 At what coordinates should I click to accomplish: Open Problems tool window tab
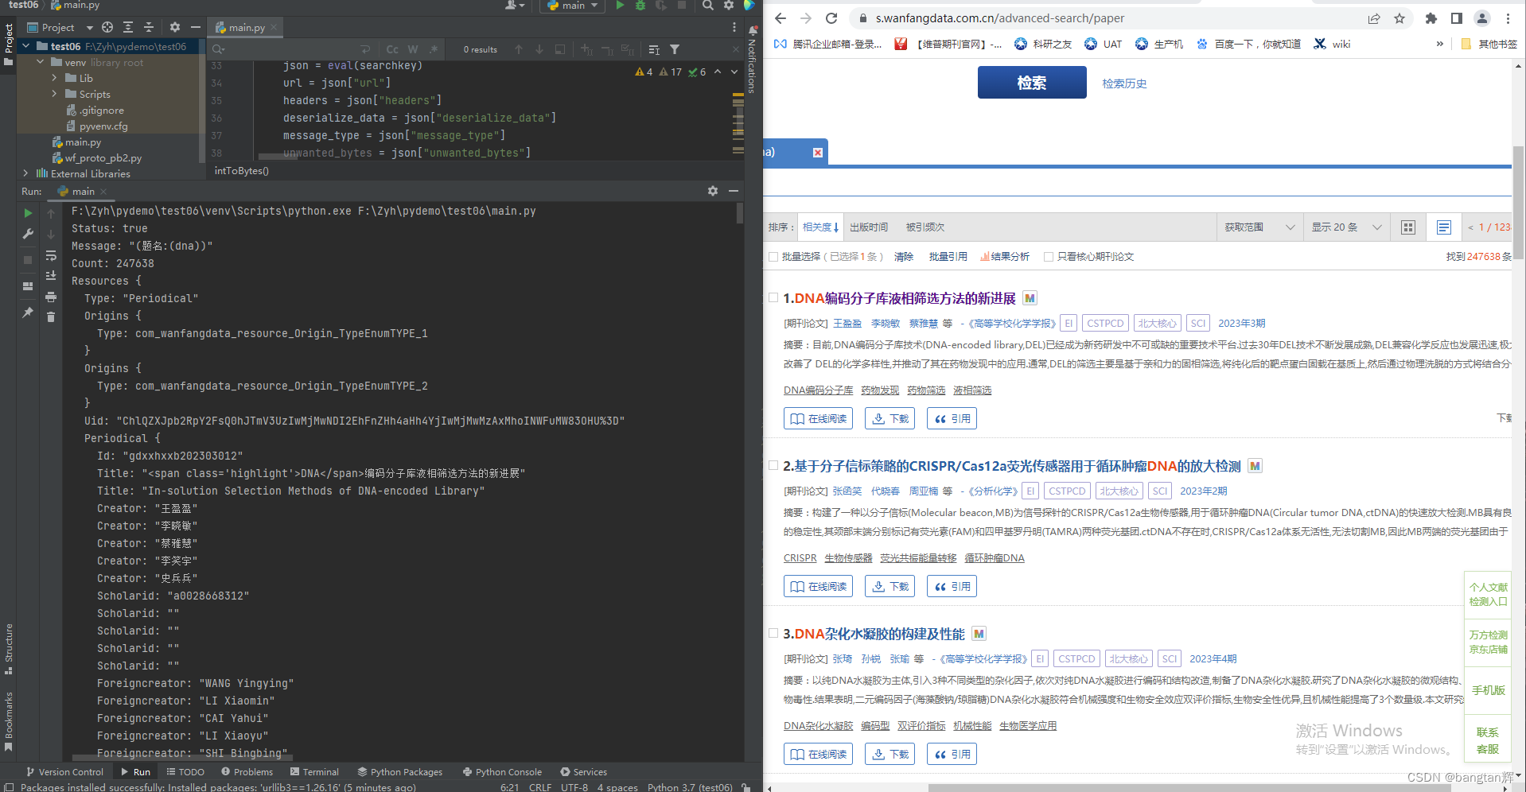tap(247, 771)
